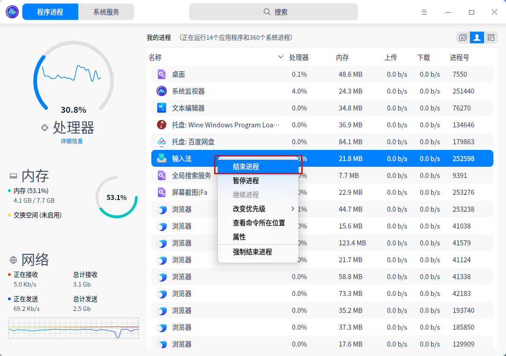Click process ID 252598
The width and height of the screenshot is (506, 356).
click(x=463, y=158)
